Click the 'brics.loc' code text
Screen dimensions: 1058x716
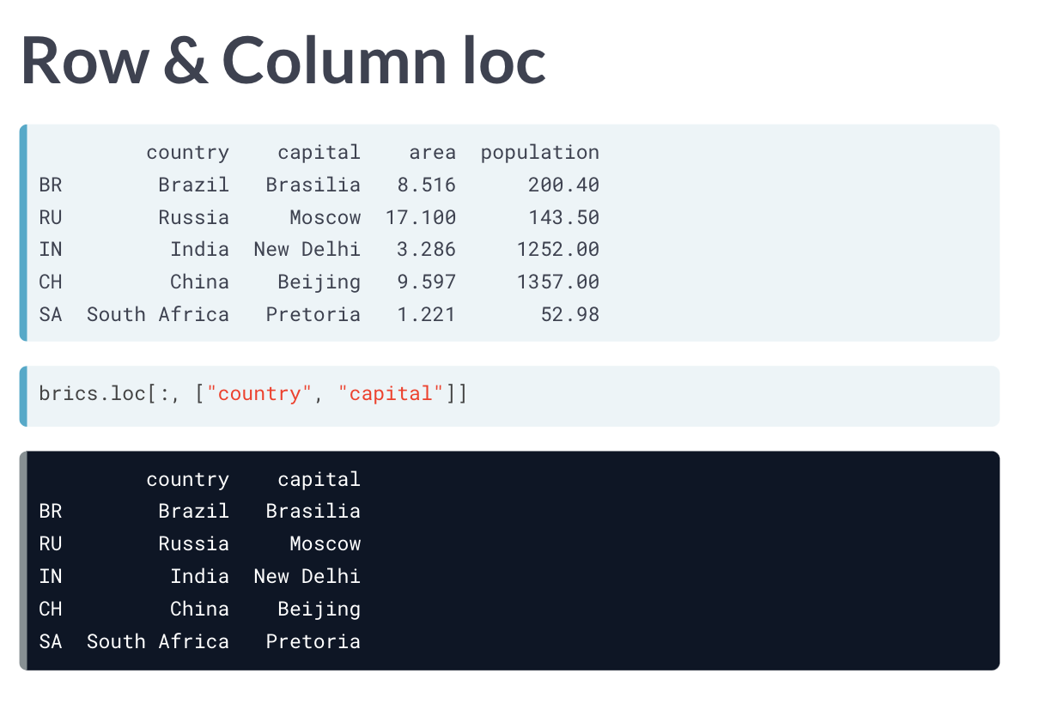pos(93,394)
